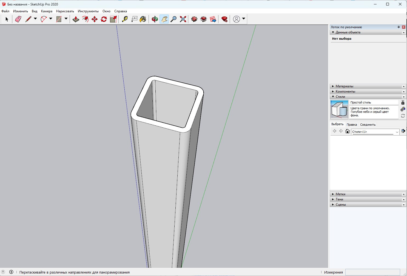This screenshot has width=407, height=276.
Task: Pin the default tray with the pushpin icon
Action: tap(399, 27)
